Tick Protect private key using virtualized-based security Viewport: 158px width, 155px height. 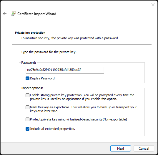[x=27, y=119]
